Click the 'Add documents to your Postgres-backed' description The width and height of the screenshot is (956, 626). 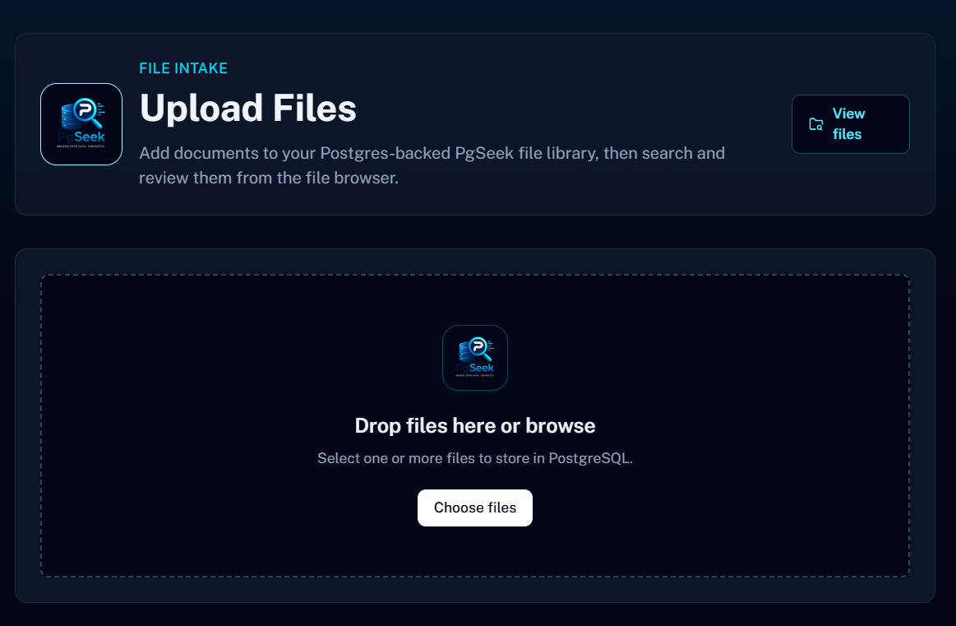point(432,165)
